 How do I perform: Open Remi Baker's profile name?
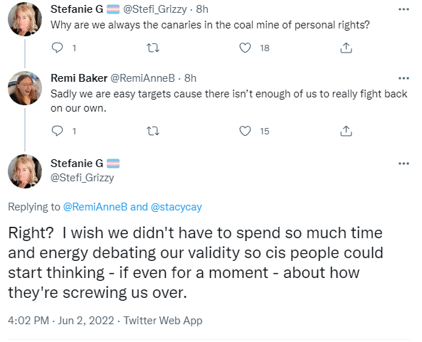click(x=79, y=78)
